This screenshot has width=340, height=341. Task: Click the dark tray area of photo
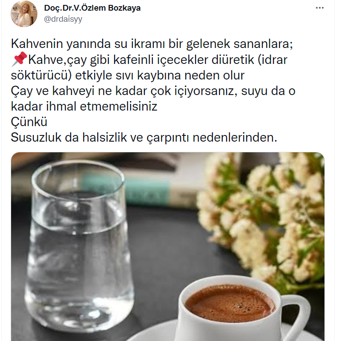pyautogui.click(x=165, y=250)
